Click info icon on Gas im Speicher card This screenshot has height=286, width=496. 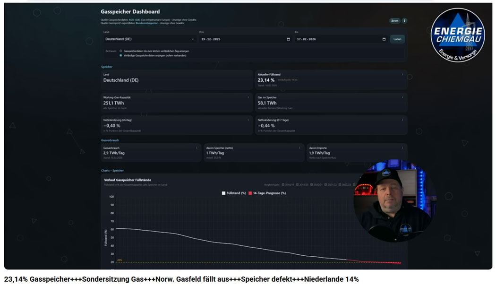coord(402,97)
